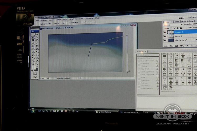
Task: Enable Airbrush checkbox
Action: pos(139,83)
